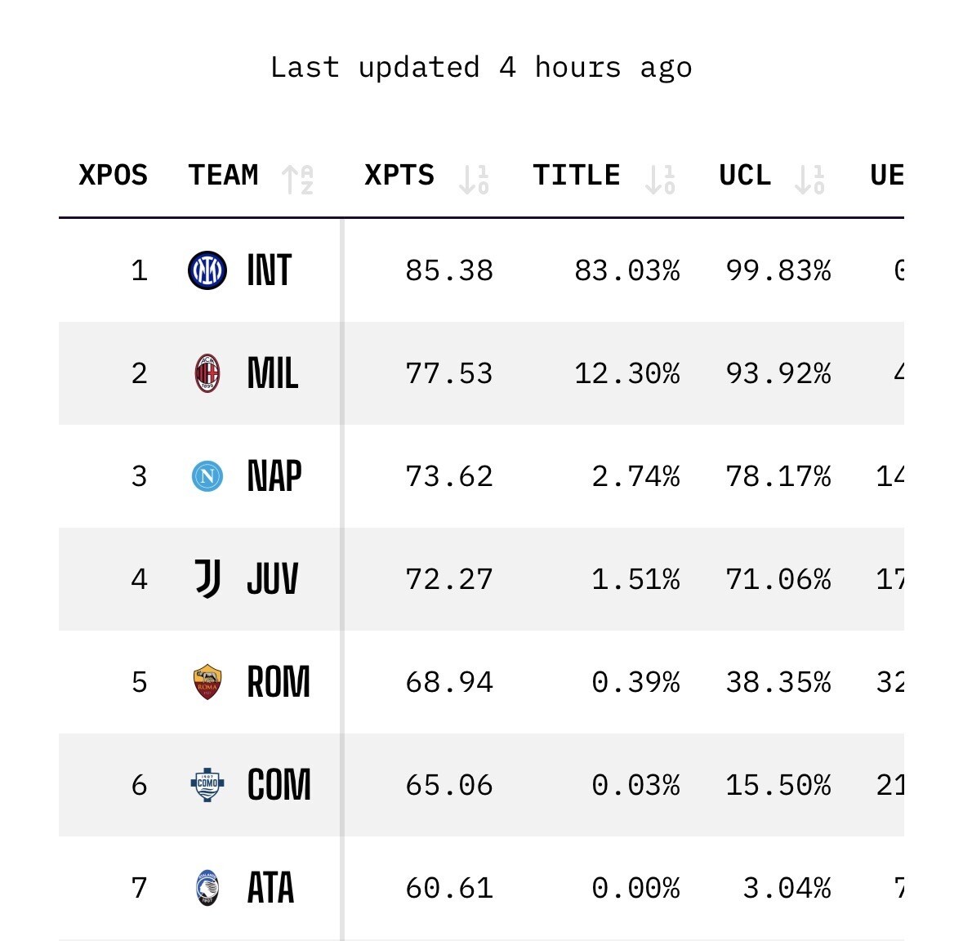
Task: Sort by UCL probability sort icon
Action: [809, 179]
